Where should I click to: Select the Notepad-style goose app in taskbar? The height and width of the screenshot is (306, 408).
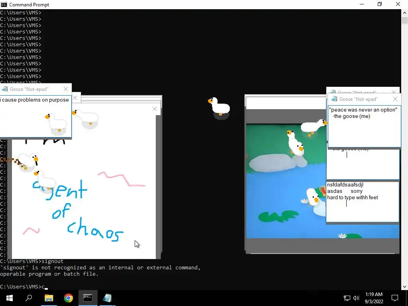coord(107,298)
